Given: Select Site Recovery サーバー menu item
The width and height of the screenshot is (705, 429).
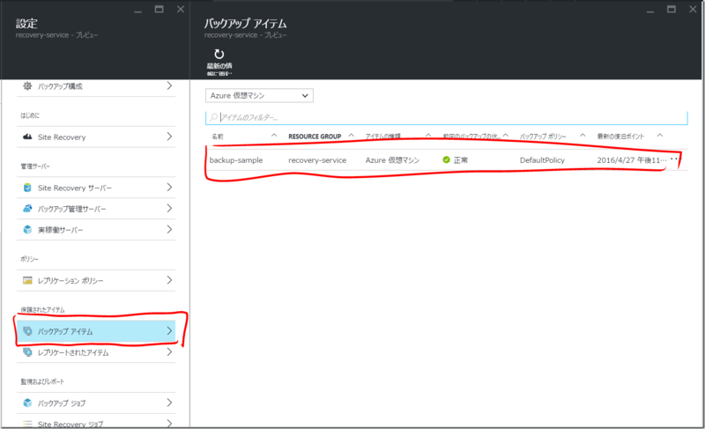Looking at the screenshot, I should click(x=96, y=188).
